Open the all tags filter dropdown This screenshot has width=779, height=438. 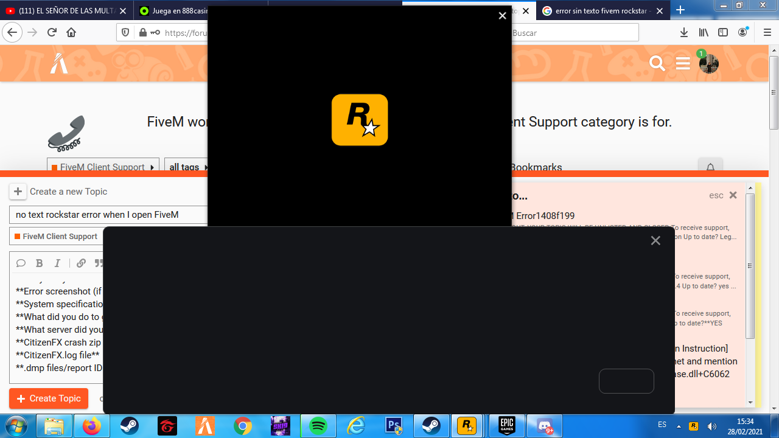point(184,167)
